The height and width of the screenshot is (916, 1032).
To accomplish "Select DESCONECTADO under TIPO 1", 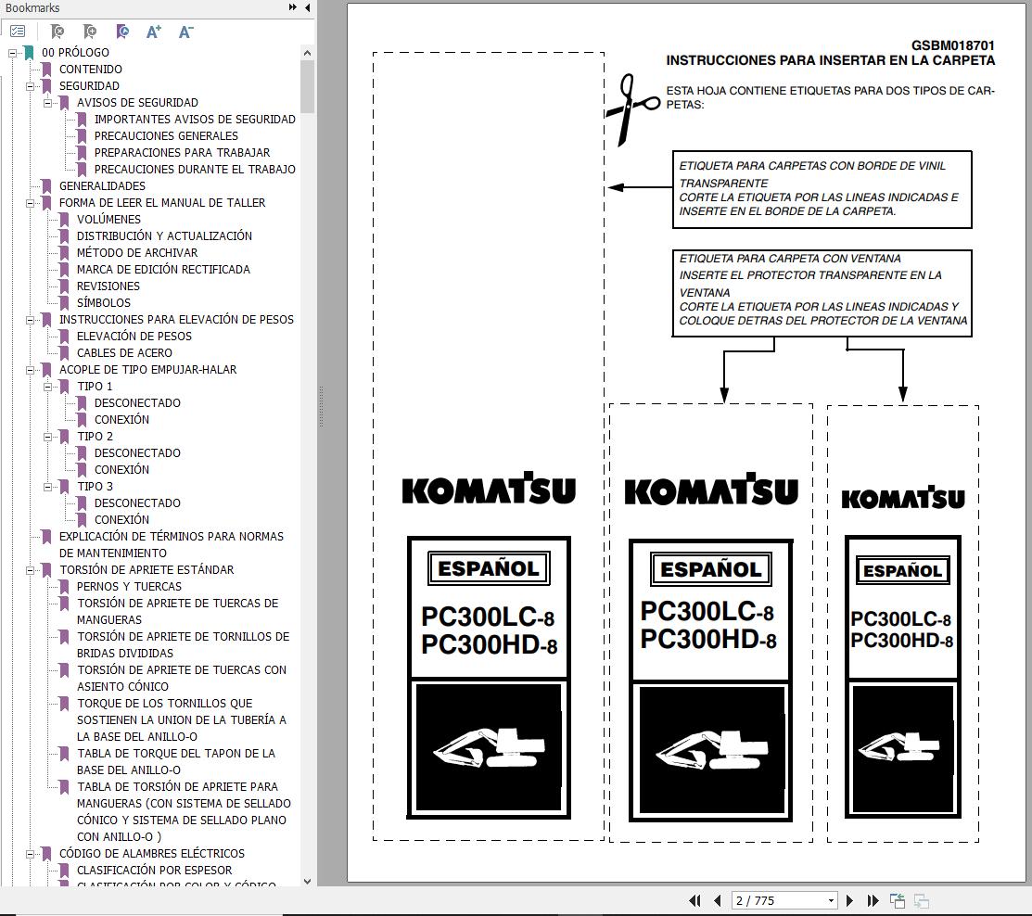I will [x=137, y=402].
